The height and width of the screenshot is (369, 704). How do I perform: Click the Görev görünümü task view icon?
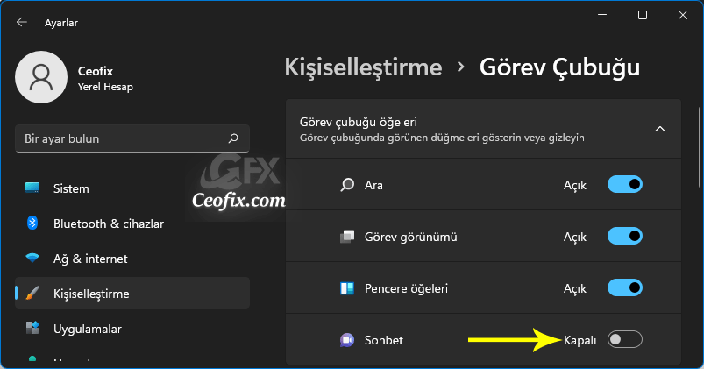click(x=347, y=237)
